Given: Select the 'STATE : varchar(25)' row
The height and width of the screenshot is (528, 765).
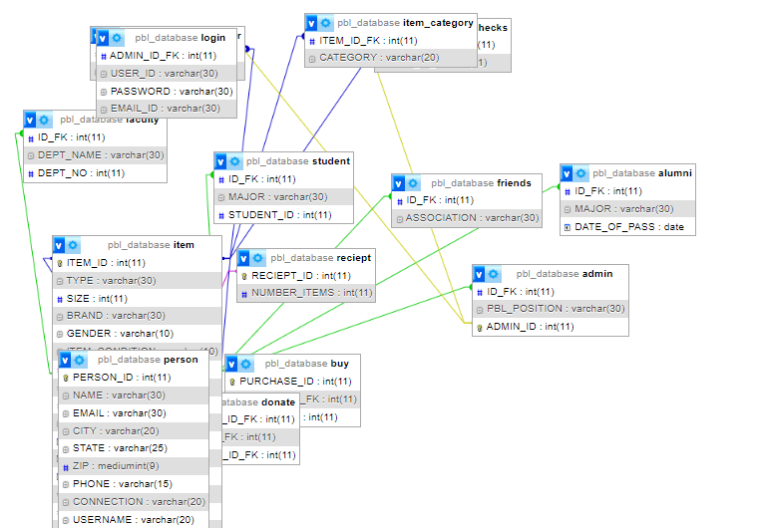Looking at the screenshot, I should (x=134, y=448).
